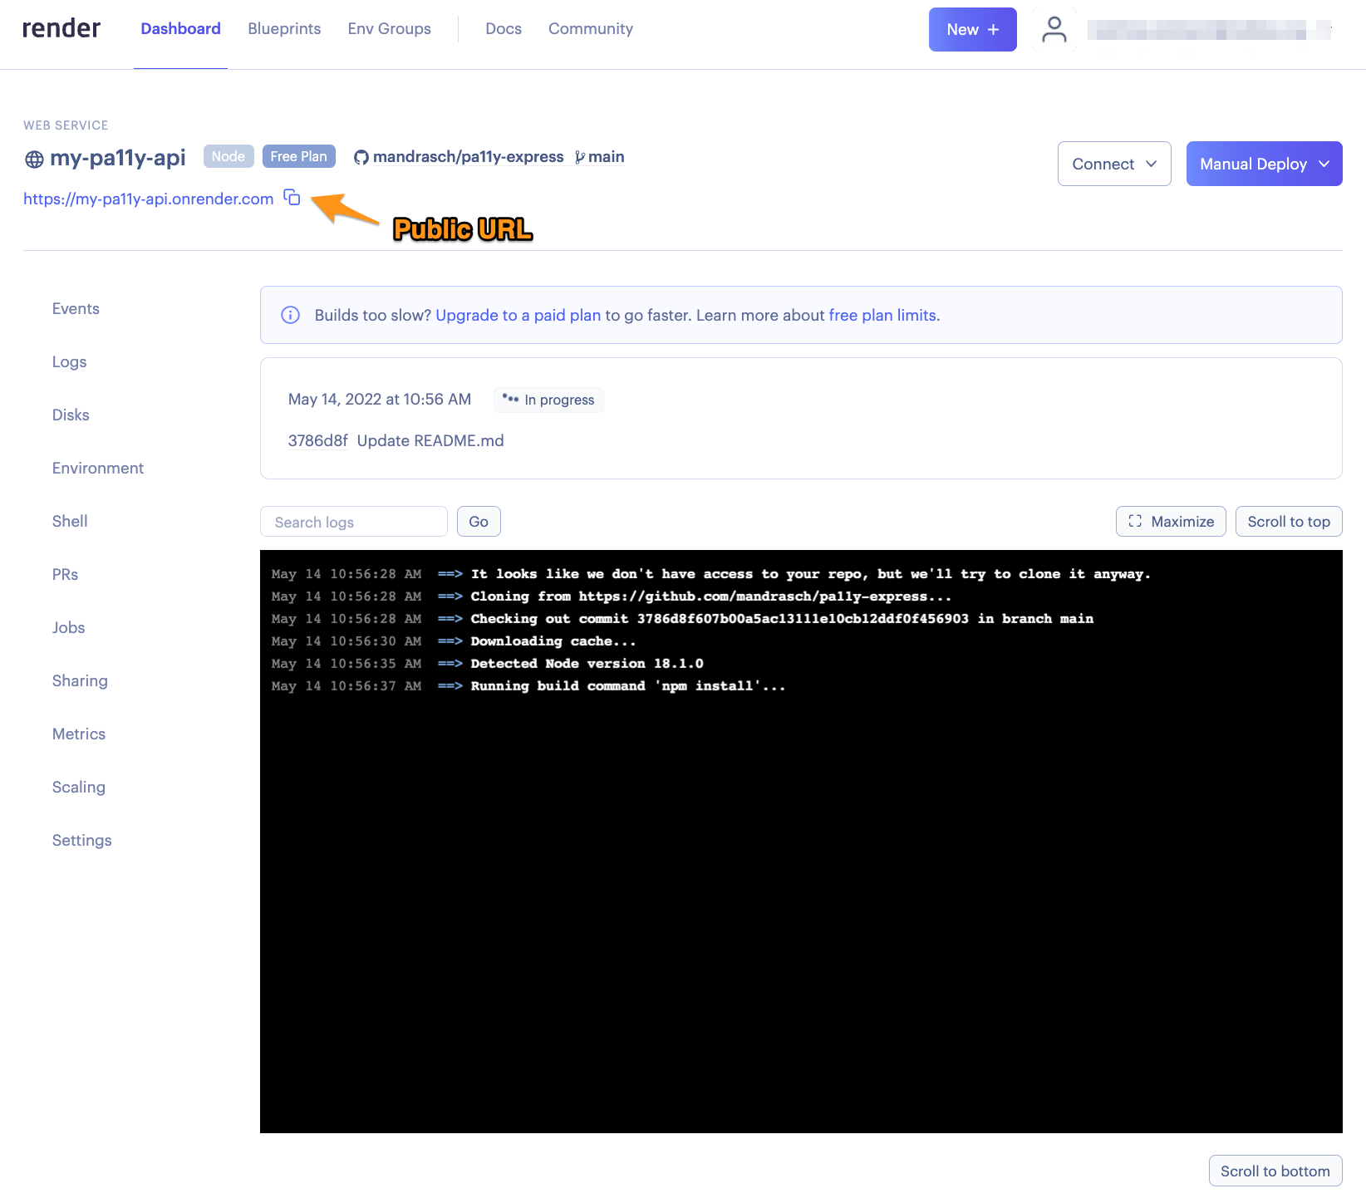The image size is (1366, 1198).
Task: Switch to the Dashboard tab
Action: pos(180,29)
